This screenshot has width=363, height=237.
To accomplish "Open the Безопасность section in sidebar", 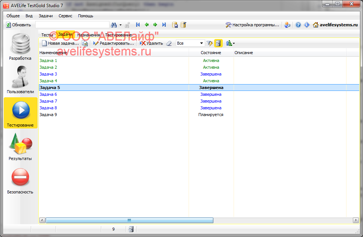I will coord(20,180).
